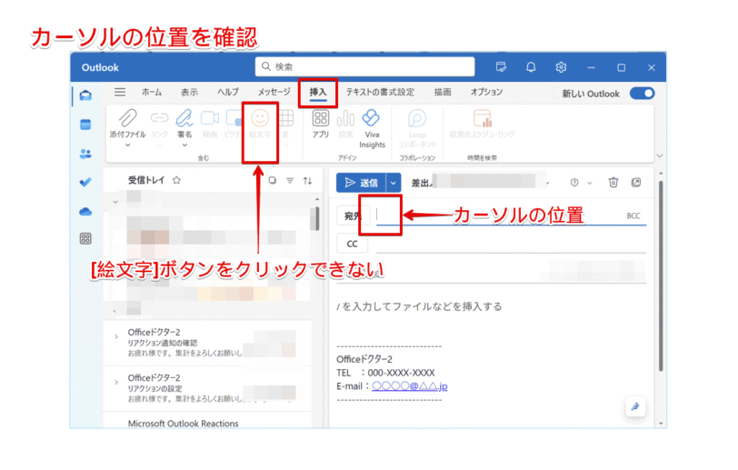738x470 pixels.
Task: Attach a file with the paperclip icon
Action: [x=127, y=118]
